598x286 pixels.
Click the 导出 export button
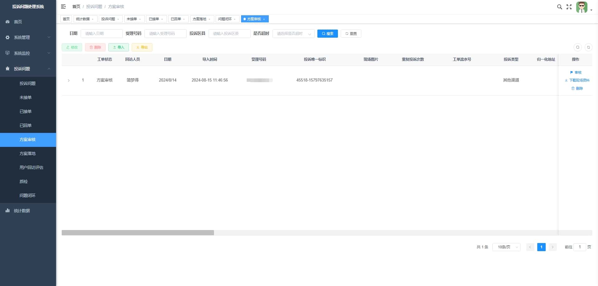click(x=142, y=47)
